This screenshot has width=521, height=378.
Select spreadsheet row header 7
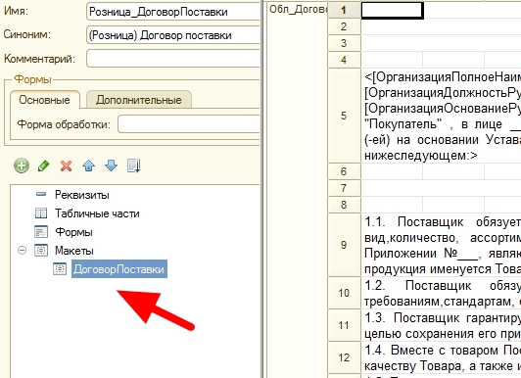(344, 188)
